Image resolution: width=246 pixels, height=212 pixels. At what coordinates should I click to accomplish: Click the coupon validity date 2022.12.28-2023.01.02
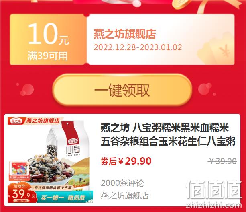138,47
